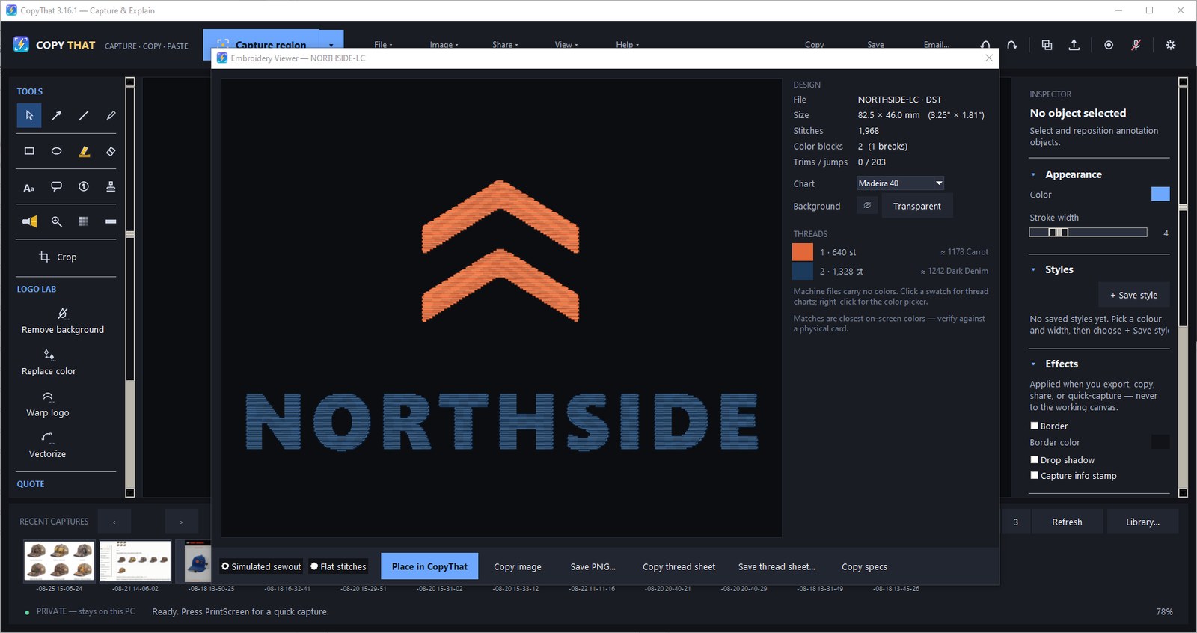Click the + Save style button
The image size is (1197, 633).
[1133, 295]
